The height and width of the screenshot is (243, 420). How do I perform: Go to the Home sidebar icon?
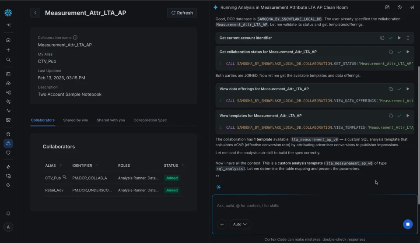(x=8, y=40)
